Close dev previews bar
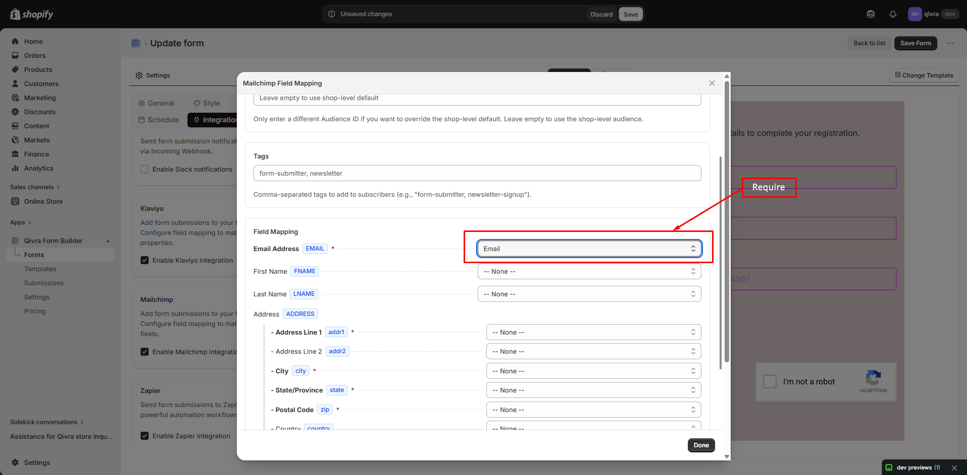 click(954, 467)
